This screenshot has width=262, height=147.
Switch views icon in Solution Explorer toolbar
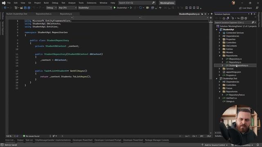[x=228, y=18]
